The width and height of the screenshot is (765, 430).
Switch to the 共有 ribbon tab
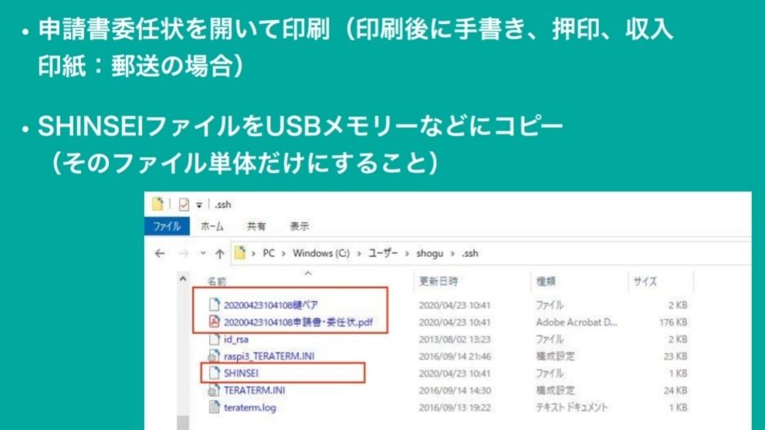pos(256,227)
